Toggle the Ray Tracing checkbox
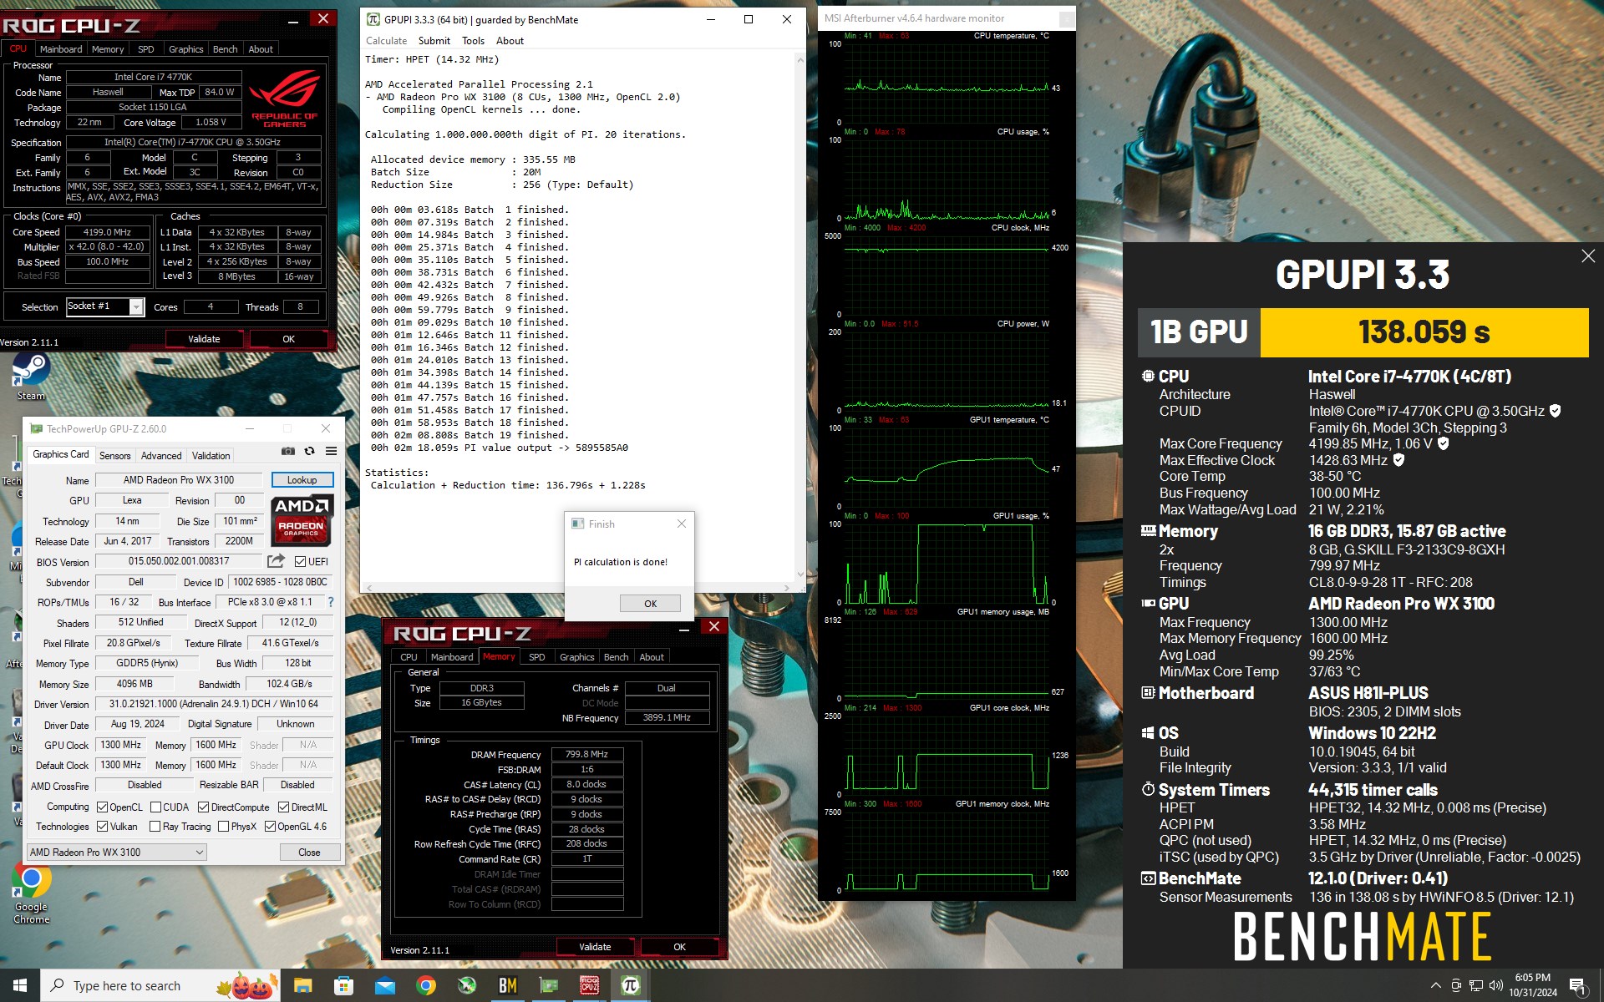The image size is (1604, 1002). click(x=155, y=827)
